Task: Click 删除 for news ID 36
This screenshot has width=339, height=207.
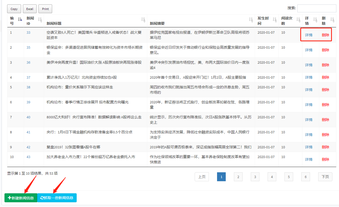Action: pyautogui.click(x=326, y=65)
